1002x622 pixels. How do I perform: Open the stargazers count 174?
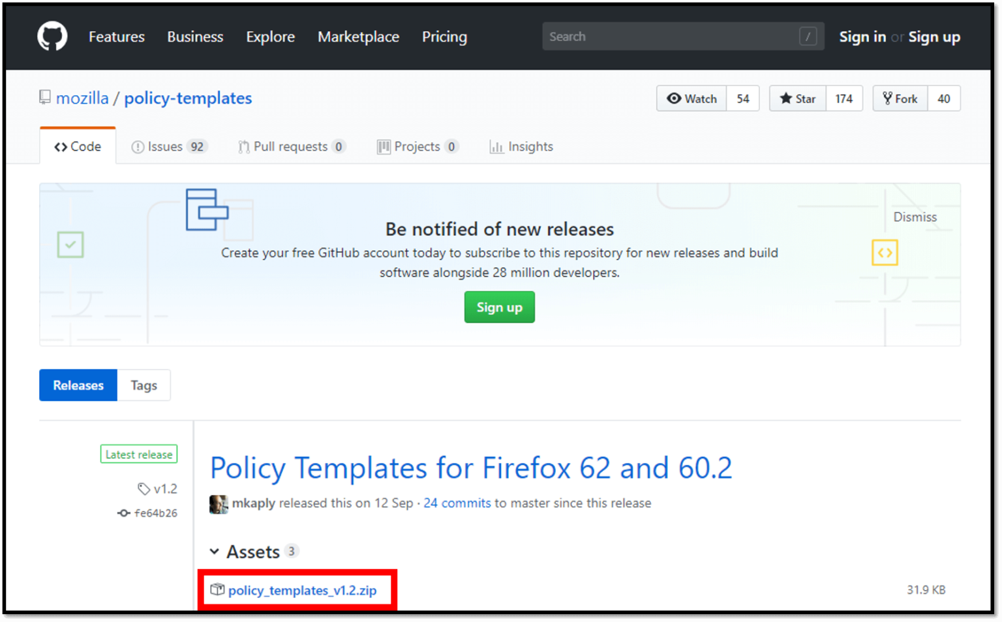844,98
